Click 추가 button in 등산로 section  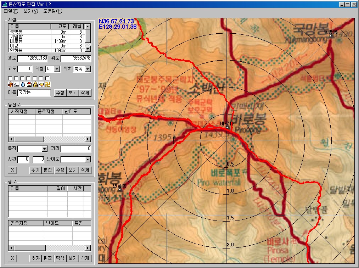[35, 170]
